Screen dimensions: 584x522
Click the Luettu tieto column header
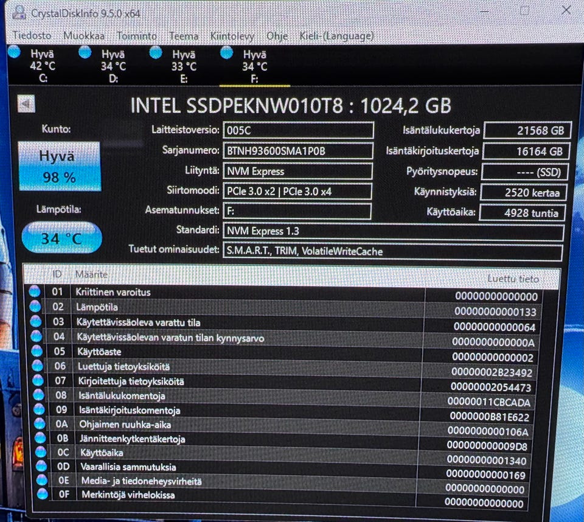pyautogui.click(x=513, y=279)
